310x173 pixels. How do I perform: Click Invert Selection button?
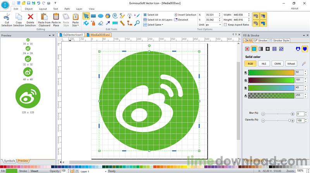coord(185,15)
